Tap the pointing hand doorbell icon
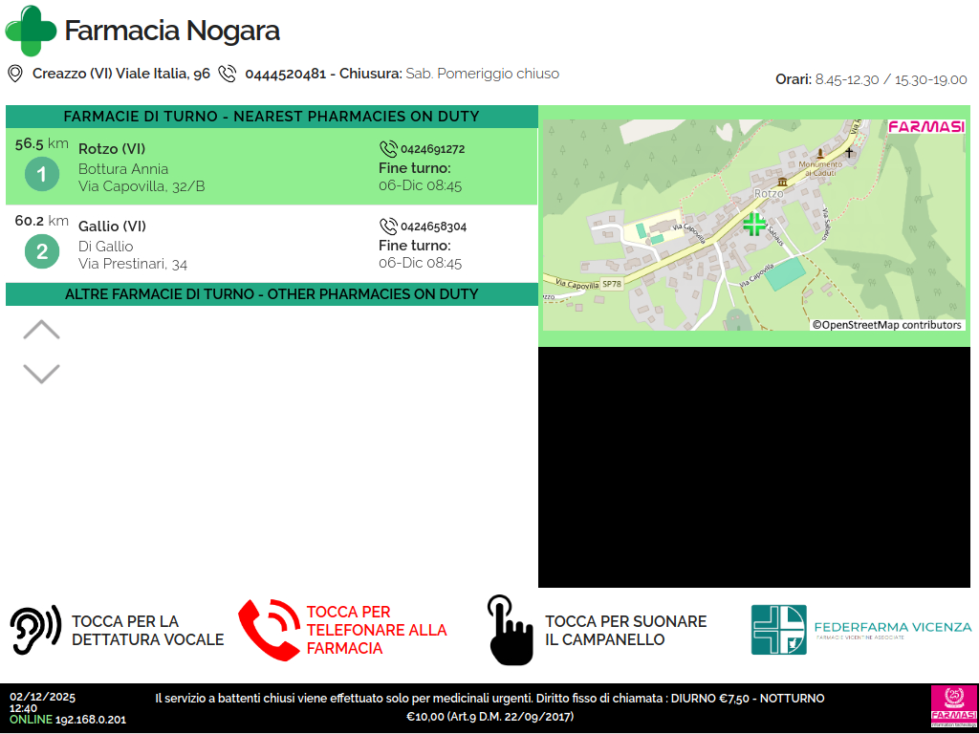Screen dimensions: 979x734 pyautogui.click(x=510, y=630)
